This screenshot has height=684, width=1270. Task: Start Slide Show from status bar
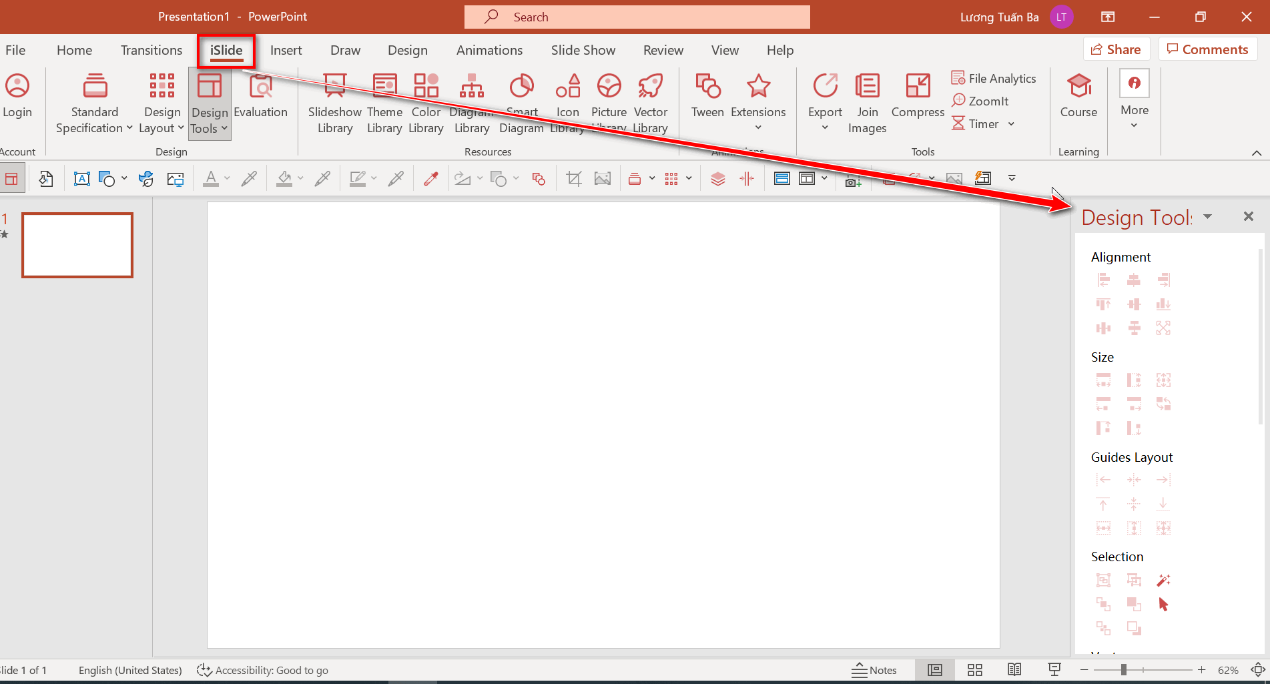coord(1054,669)
